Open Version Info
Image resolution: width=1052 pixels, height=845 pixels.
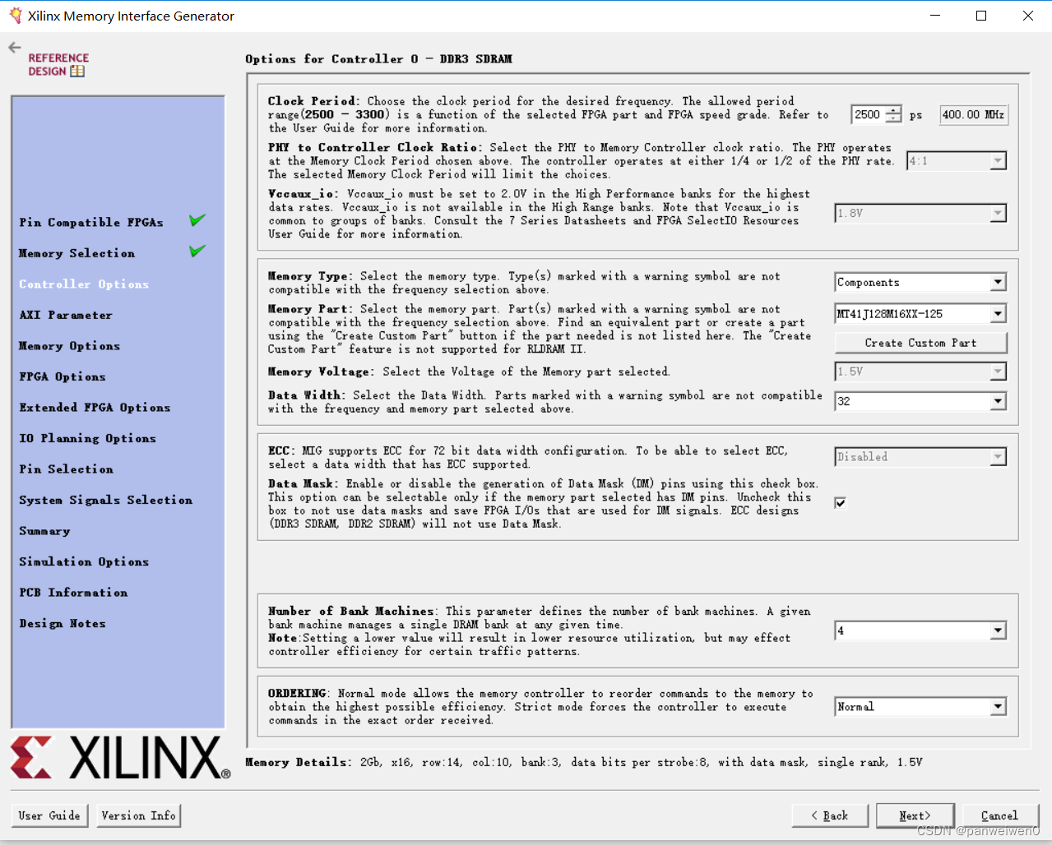click(x=138, y=815)
